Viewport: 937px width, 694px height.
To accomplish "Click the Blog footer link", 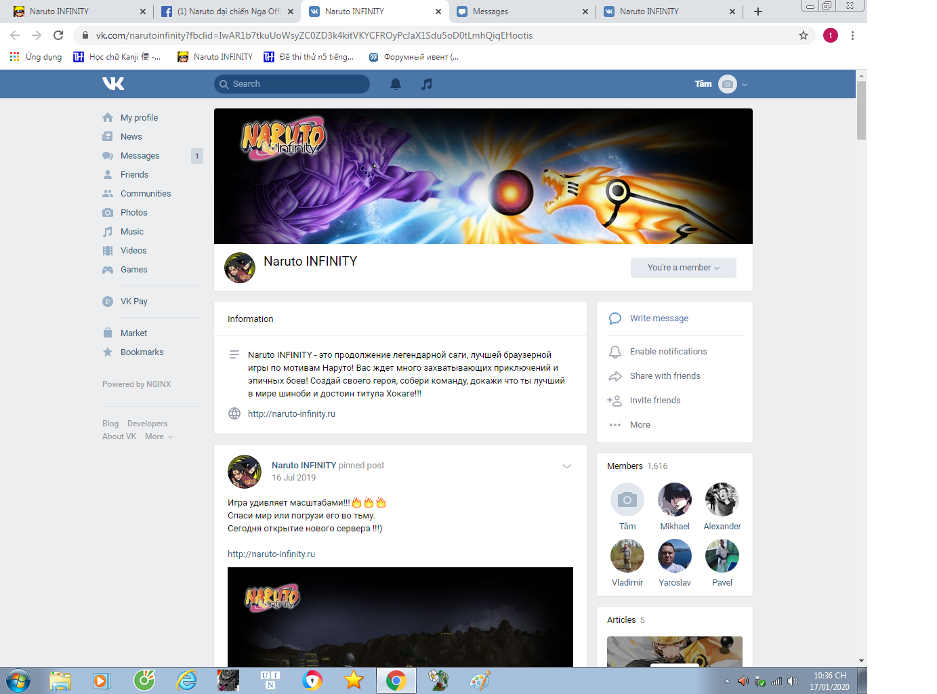I will coord(110,424).
